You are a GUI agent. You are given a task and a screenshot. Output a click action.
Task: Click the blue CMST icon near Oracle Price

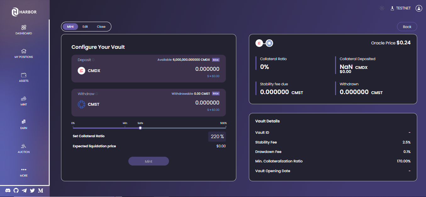(x=269, y=43)
